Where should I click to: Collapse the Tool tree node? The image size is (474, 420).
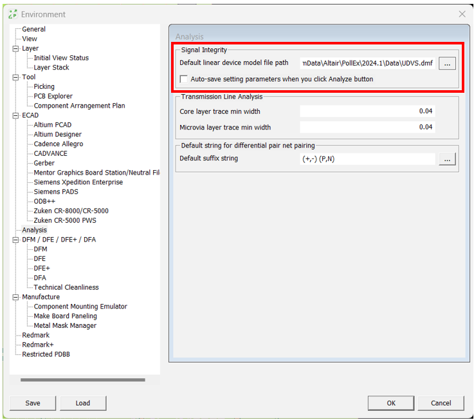[15, 77]
